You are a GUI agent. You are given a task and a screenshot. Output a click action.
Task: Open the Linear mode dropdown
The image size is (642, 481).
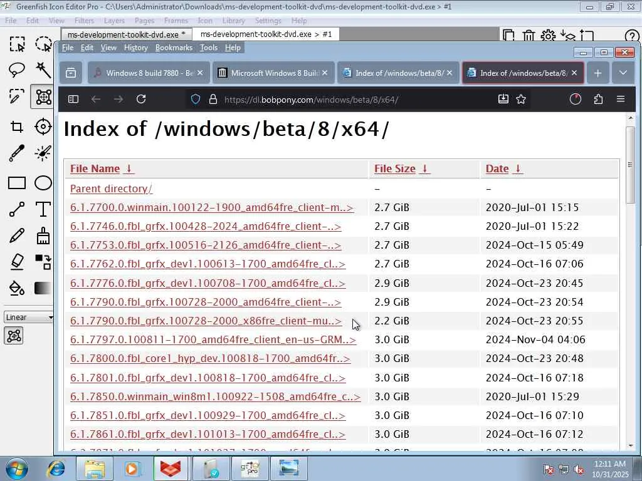point(29,317)
